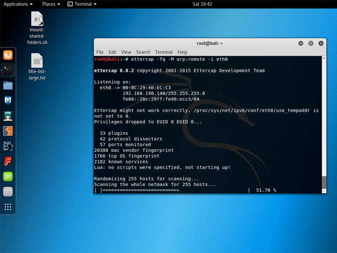Open the grey tweak tool dock icon
Screen dimensions: 337x253
tap(8, 191)
